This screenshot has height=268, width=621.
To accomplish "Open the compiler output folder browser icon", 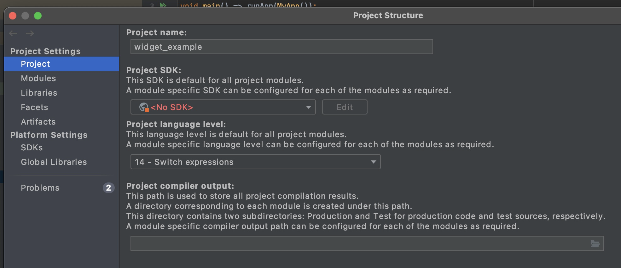I will point(595,243).
